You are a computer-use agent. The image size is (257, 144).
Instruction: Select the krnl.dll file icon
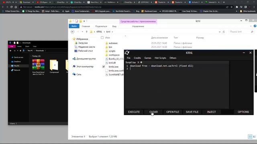click(106, 63)
